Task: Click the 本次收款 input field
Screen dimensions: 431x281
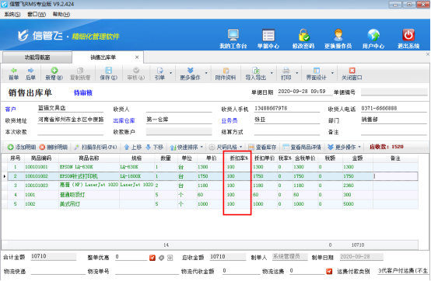Action: [70, 132]
